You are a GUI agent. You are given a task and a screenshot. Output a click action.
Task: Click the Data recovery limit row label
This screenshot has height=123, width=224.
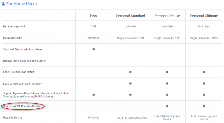[14, 26]
